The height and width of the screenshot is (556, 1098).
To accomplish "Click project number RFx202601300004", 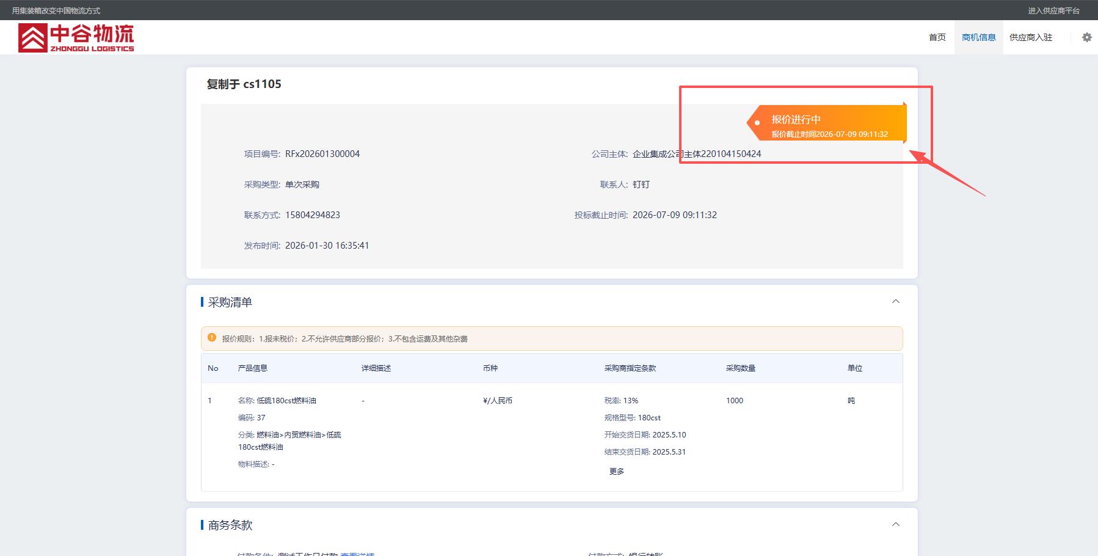I will coord(322,154).
